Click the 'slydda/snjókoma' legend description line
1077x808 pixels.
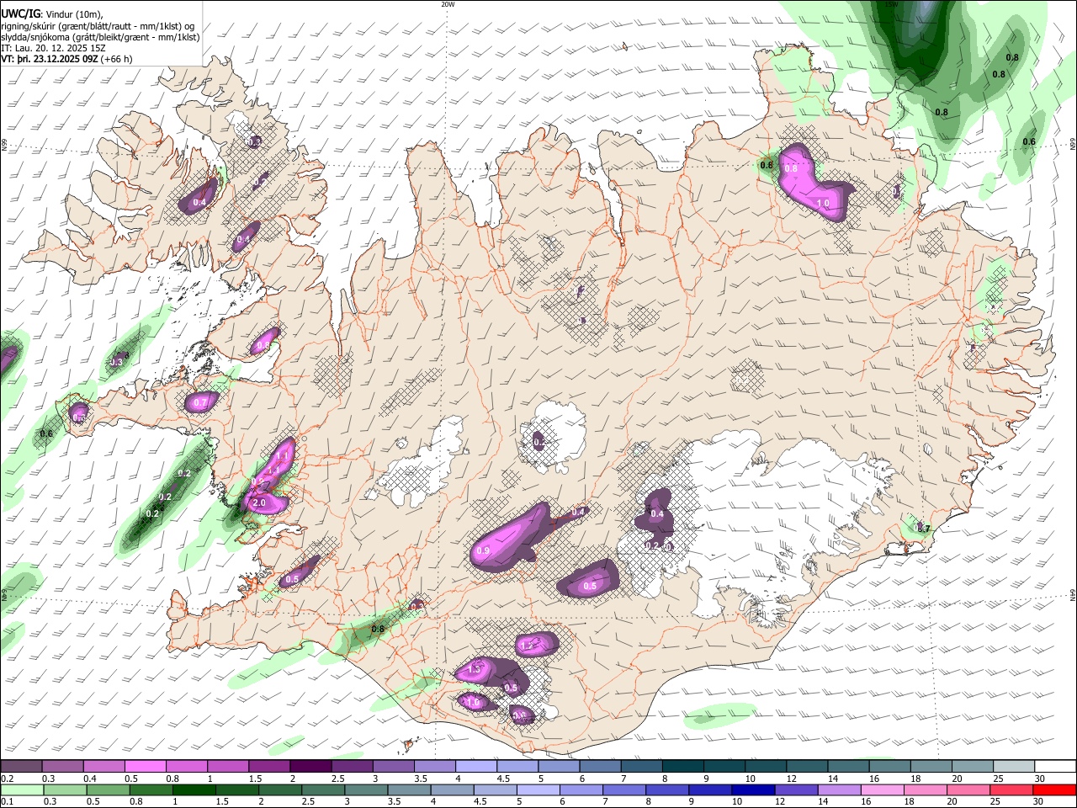click(x=100, y=37)
